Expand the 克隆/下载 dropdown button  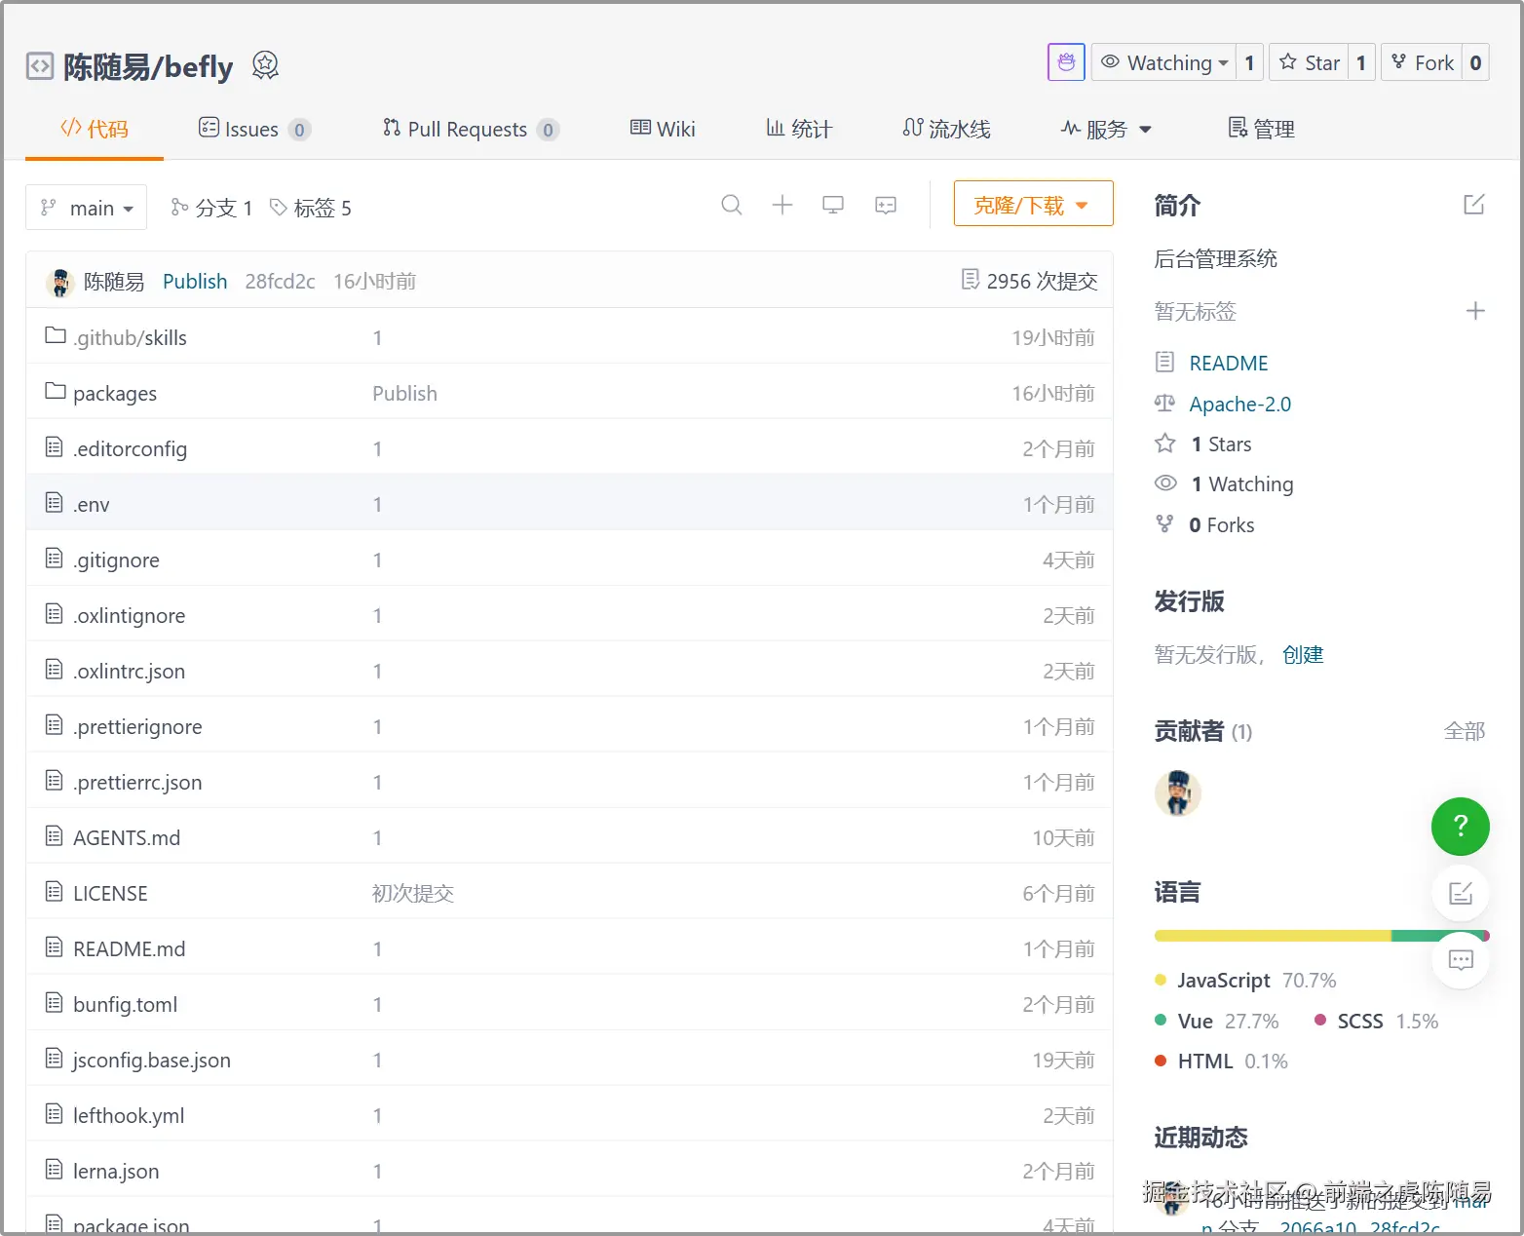pyautogui.click(x=1032, y=205)
